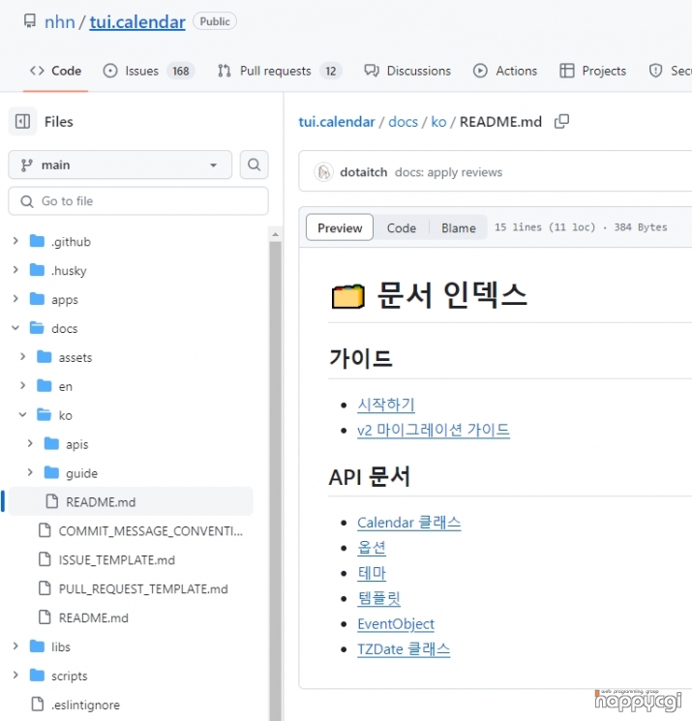Click the open docs folder icon
This screenshot has width=692, height=721.
click(37, 328)
